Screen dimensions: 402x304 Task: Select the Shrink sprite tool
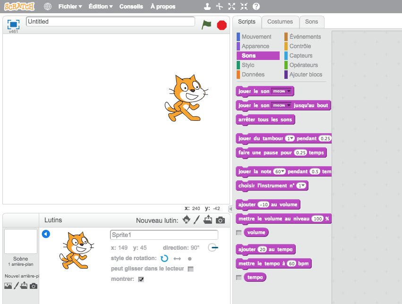[x=244, y=7]
